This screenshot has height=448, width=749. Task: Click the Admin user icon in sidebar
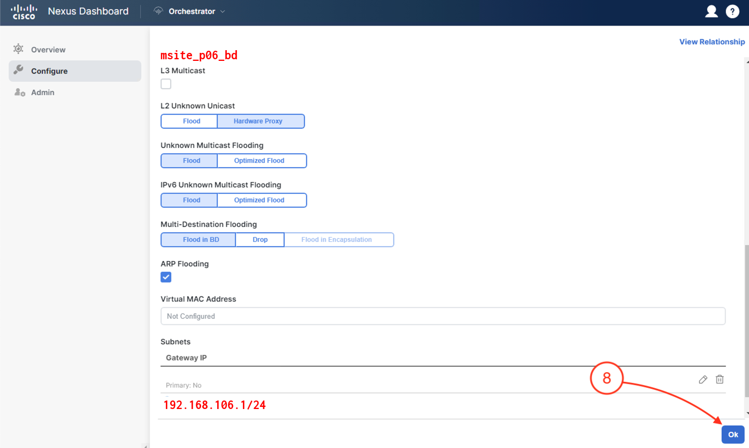(19, 92)
